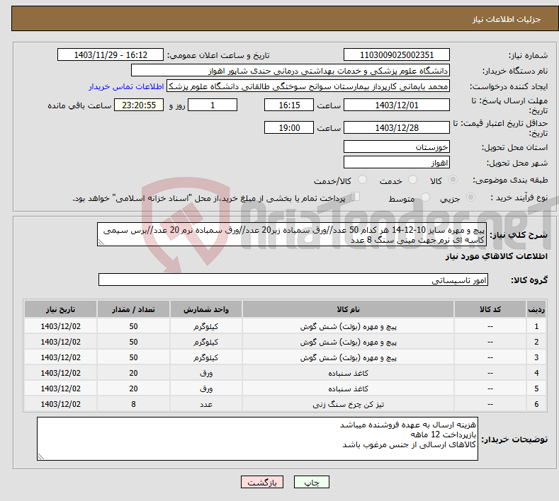Click item name in row 2 پیچ و مهره
The height and width of the screenshot is (501, 559).
348,342
